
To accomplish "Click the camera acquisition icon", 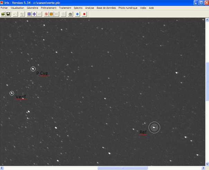I will [x=70, y=14].
